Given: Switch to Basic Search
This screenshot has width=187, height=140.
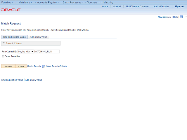Looking at the screenshot, I should click(34, 66).
